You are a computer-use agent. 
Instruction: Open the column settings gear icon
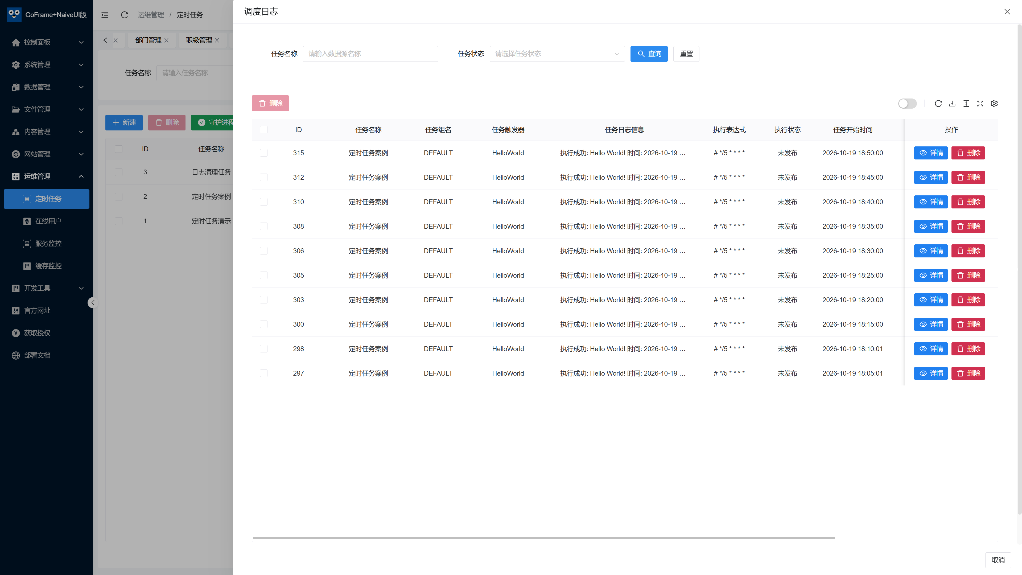[994, 104]
